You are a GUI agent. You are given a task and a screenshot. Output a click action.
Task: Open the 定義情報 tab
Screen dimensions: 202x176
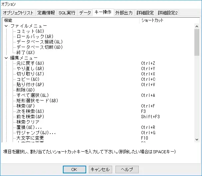point(46,13)
